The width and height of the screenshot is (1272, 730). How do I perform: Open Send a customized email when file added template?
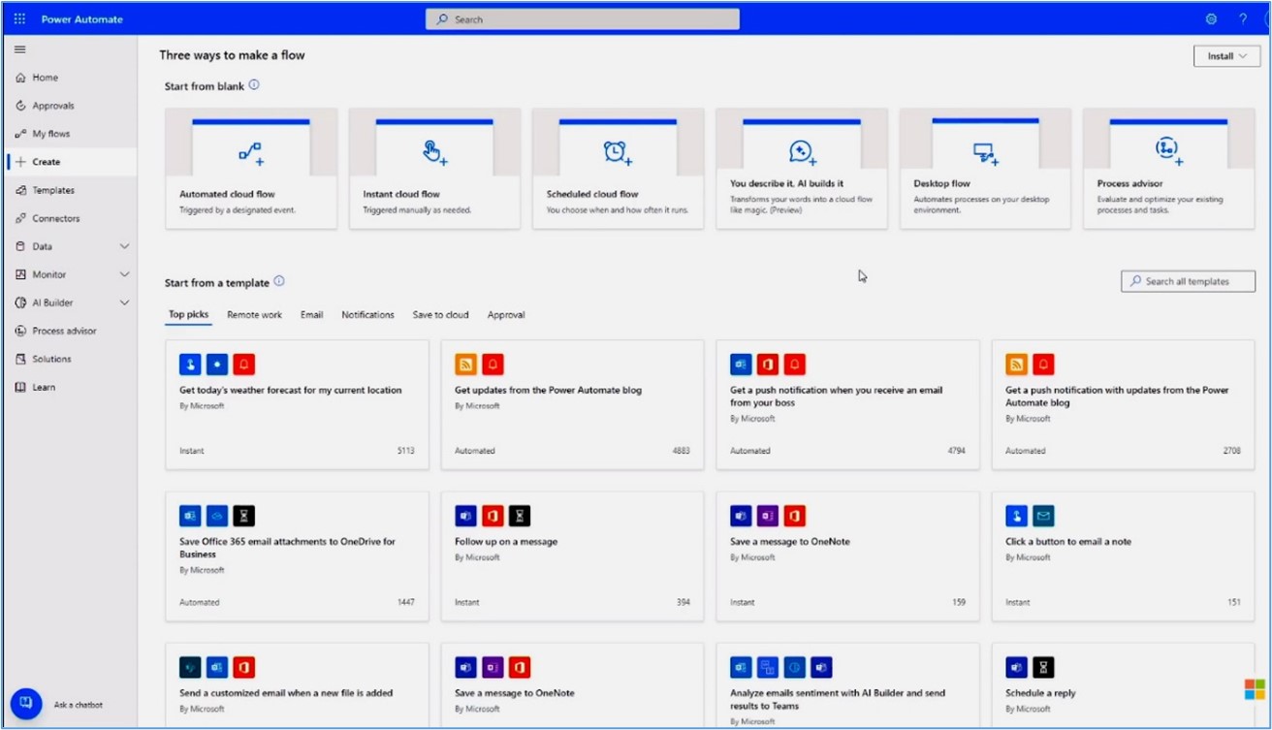tap(297, 685)
